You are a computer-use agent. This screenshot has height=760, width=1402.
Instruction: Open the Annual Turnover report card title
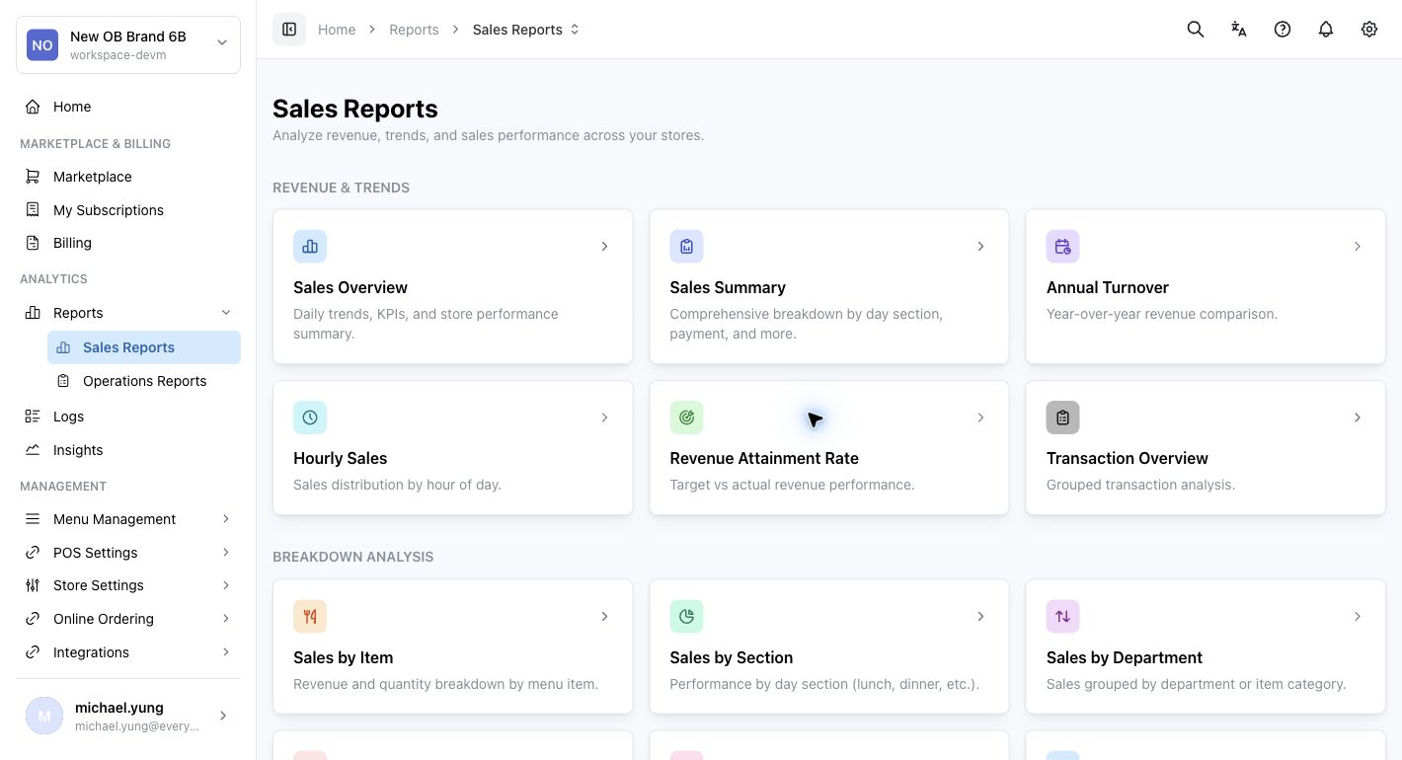click(1108, 287)
